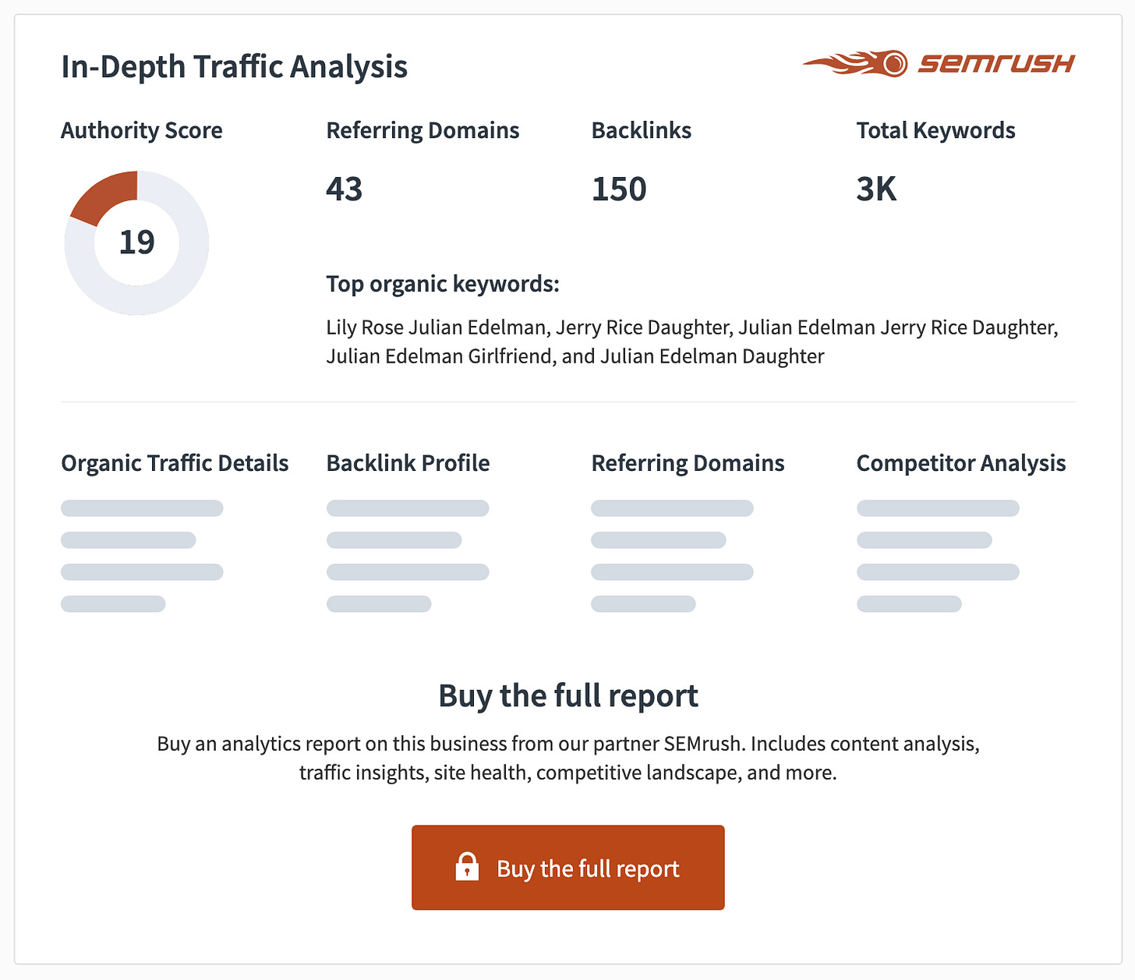This screenshot has width=1135, height=980.
Task: Select the Authority Score label
Action: tap(142, 130)
